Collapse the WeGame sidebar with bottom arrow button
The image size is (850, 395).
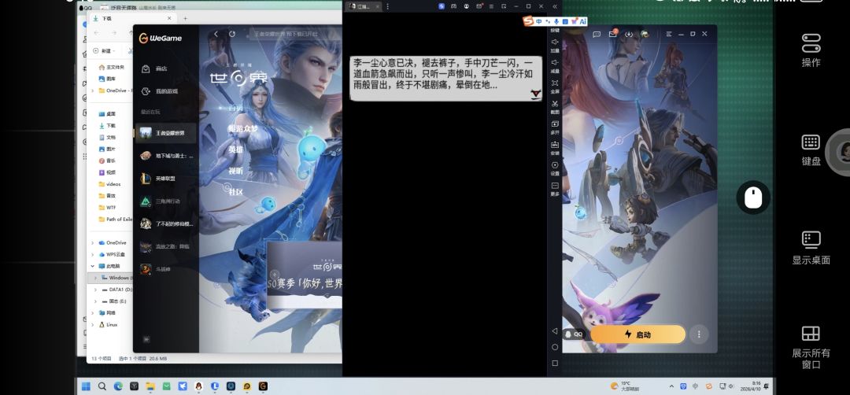coord(146,339)
